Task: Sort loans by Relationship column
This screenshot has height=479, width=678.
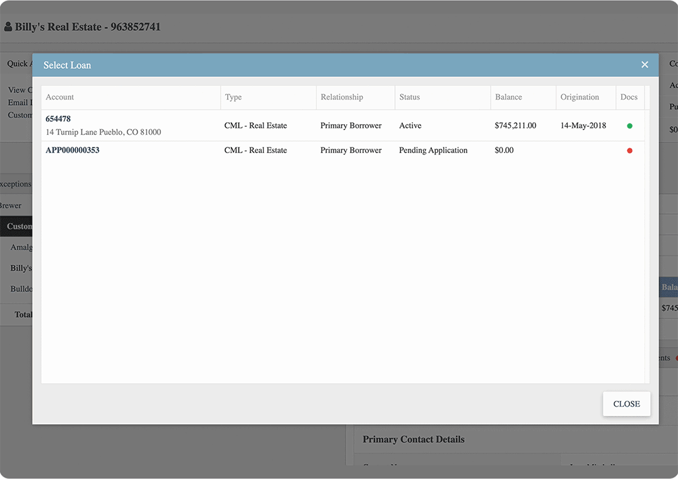Action: [x=341, y=97]
